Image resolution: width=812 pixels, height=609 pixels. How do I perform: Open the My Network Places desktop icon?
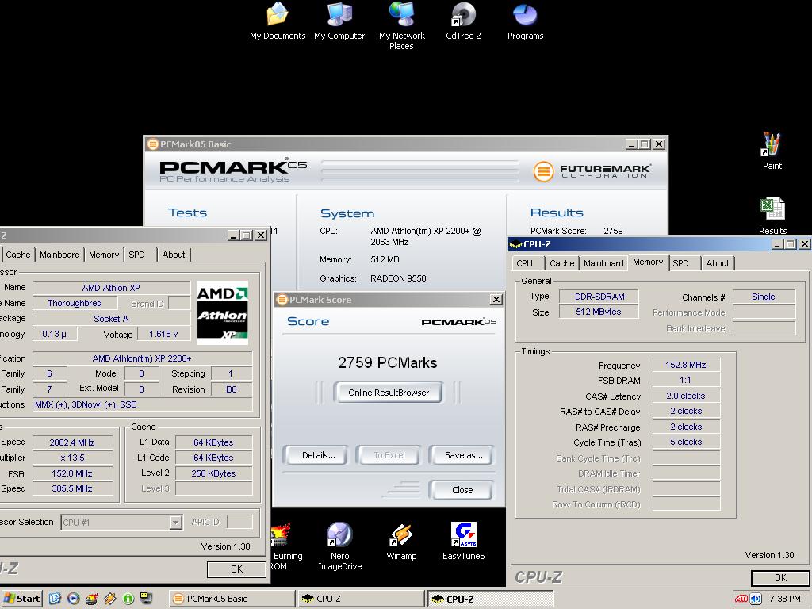coord(402,25)
